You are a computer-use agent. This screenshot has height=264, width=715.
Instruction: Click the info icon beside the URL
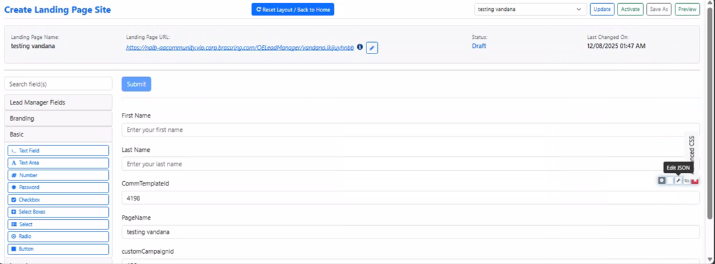point(360,47)
